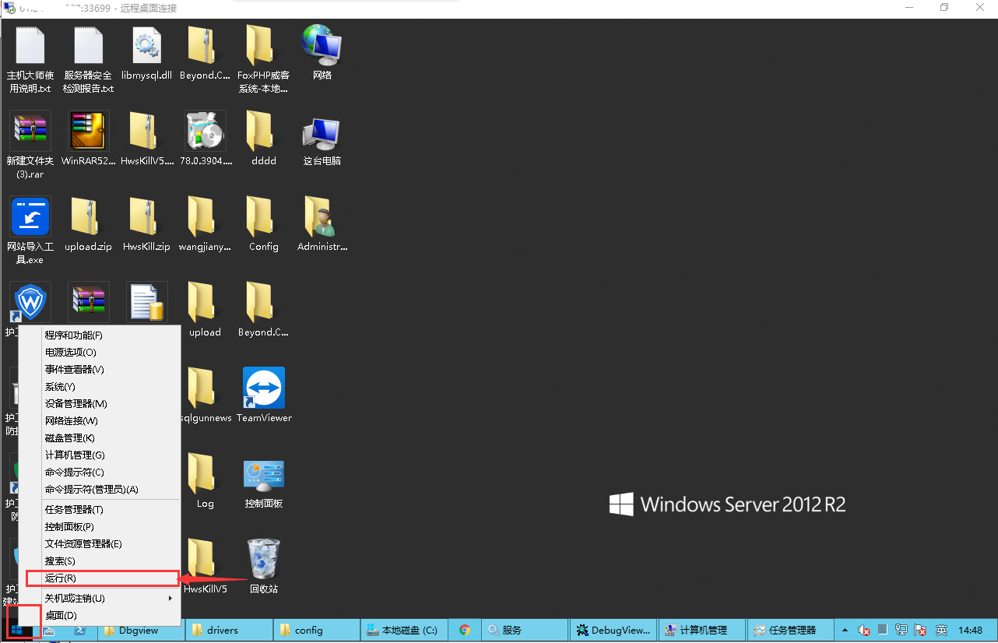Show hidden tray icons arrow
Screen dimensions: 998x643
(x=845, y=630)
